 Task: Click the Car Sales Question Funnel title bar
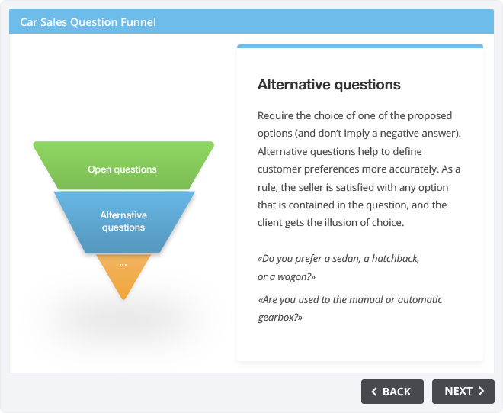pos(251,21)
